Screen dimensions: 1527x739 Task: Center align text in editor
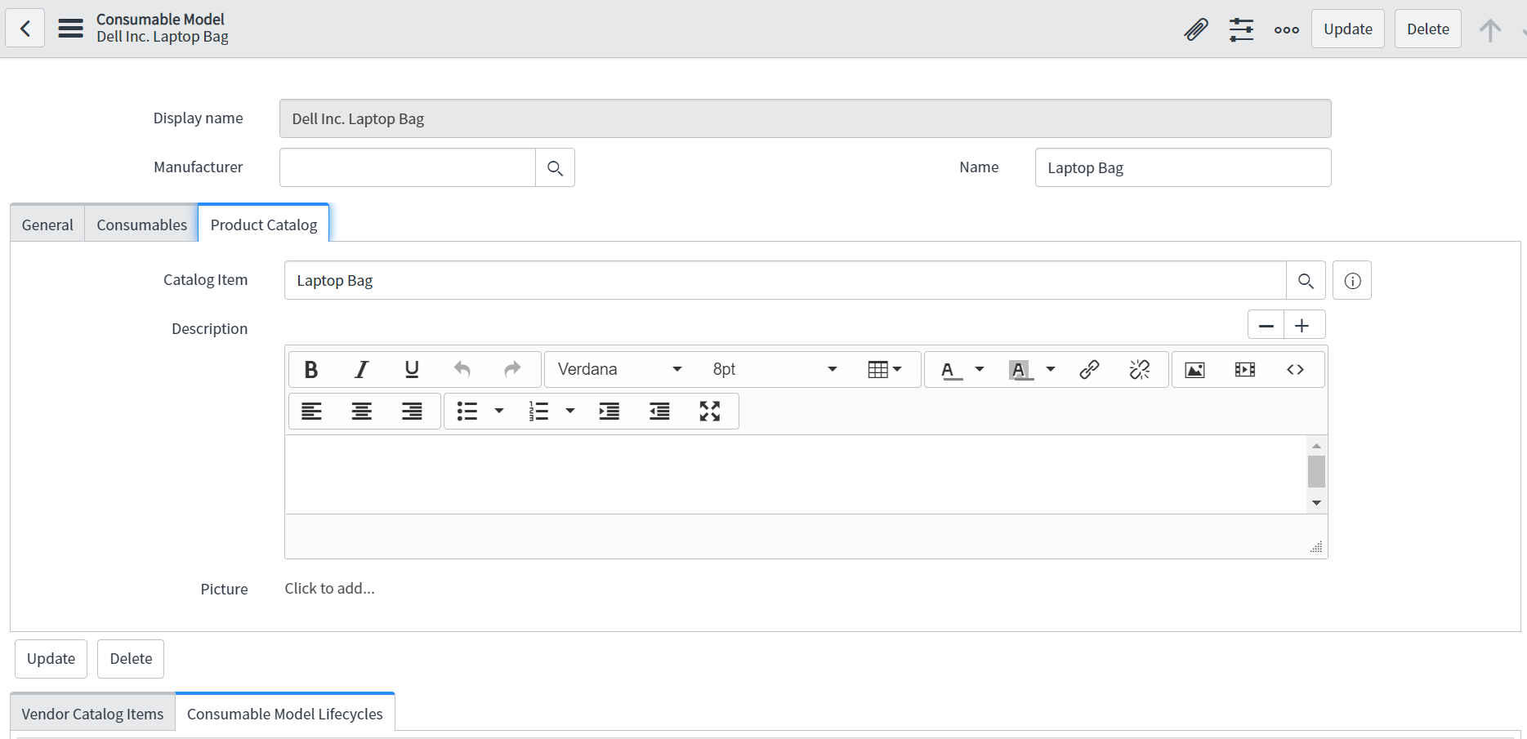pyautogui.click(x=361, y=411)
